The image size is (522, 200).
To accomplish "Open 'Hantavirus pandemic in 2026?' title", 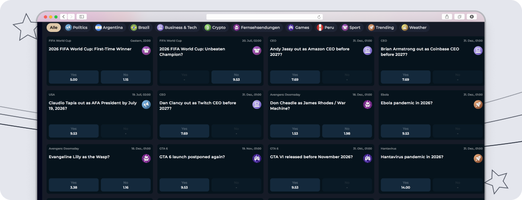I will tap(412, 157).
